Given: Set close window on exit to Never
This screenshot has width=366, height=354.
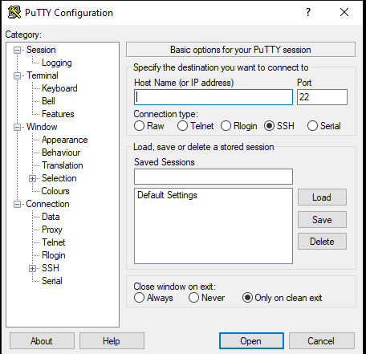Looking at the screenshot, I should [193, 298].
